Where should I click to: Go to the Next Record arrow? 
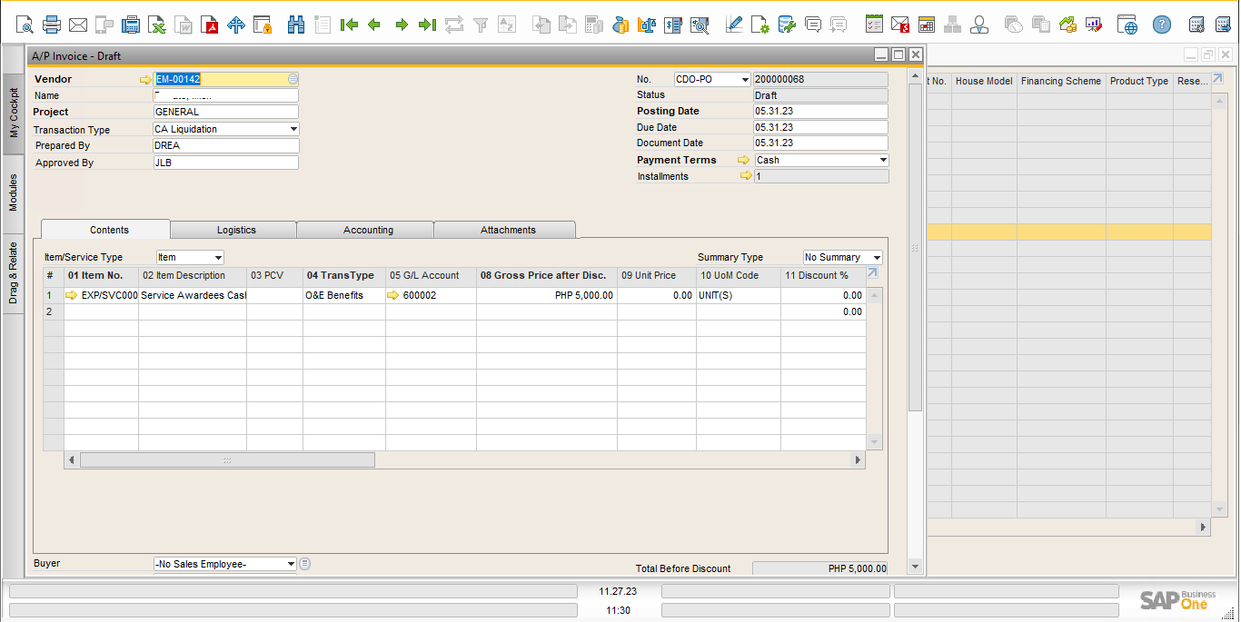(x=401, y=25)
